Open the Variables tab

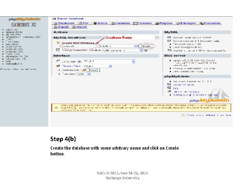pos(120,23)
